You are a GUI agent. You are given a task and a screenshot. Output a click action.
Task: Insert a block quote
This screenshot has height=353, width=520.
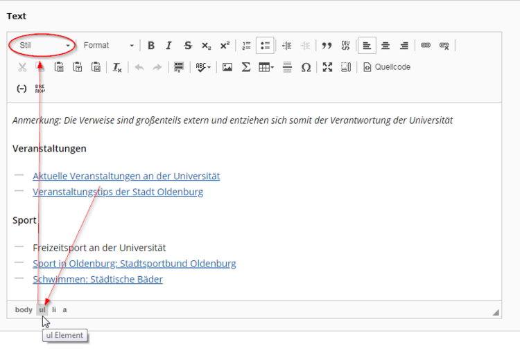click(327, 46)
